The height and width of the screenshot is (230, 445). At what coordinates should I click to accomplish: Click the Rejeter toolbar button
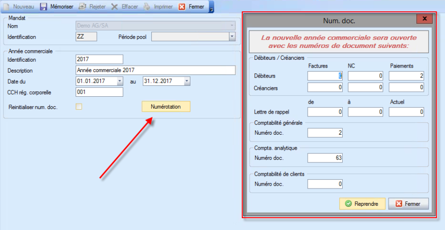pos(92,6)
